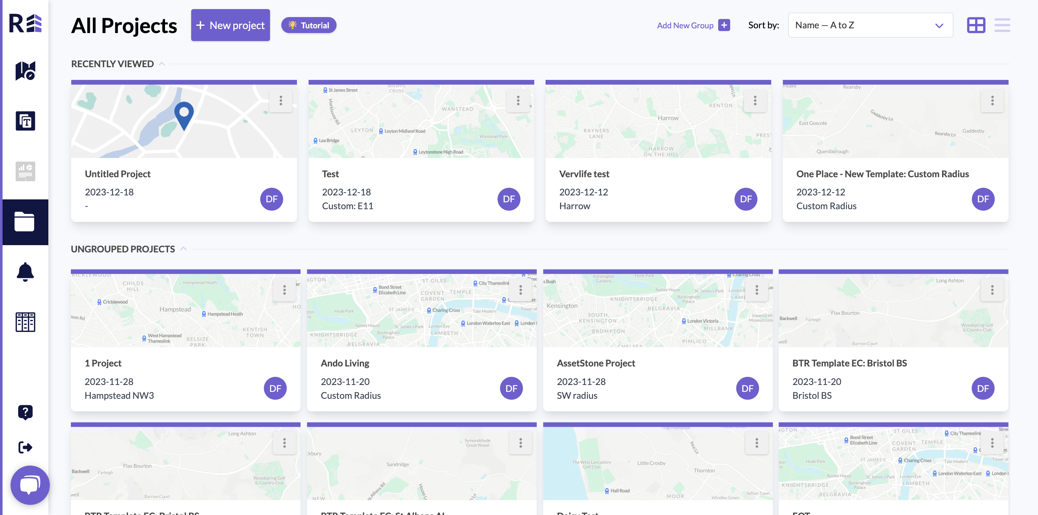Click the data table grid sidebar icon

[x=25, y=322]
